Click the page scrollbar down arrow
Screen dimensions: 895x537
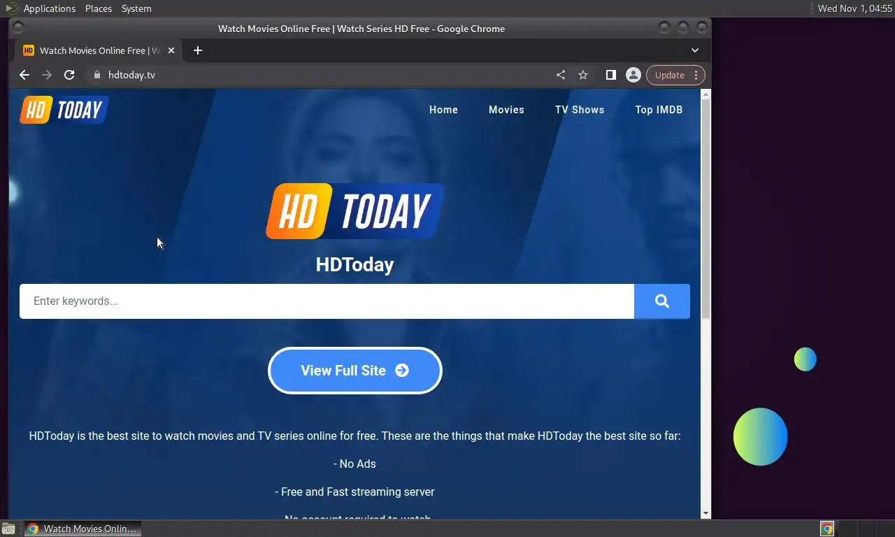(706, 513)
